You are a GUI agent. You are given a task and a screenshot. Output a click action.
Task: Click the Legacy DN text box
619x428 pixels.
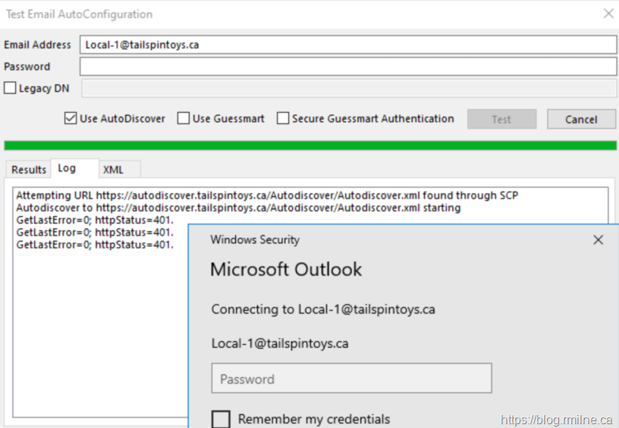pos(347,89)
